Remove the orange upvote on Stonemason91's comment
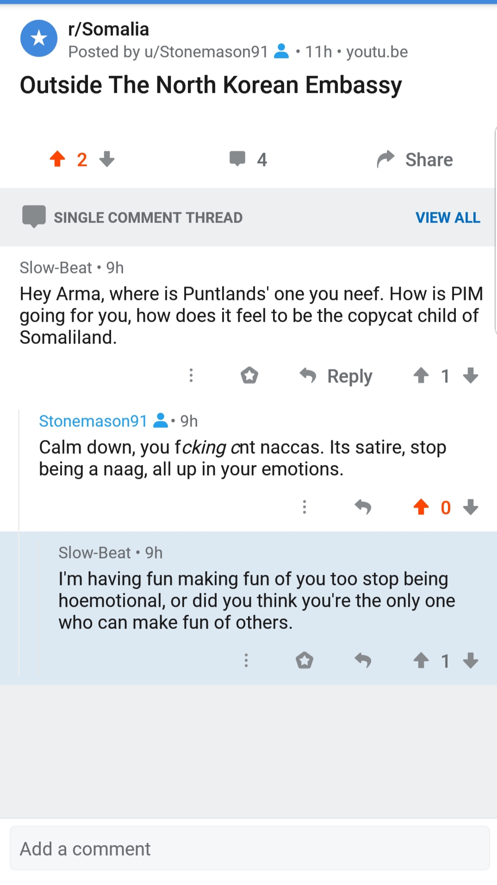The height and width of the screenshot is (885, 497). [421, 507]
